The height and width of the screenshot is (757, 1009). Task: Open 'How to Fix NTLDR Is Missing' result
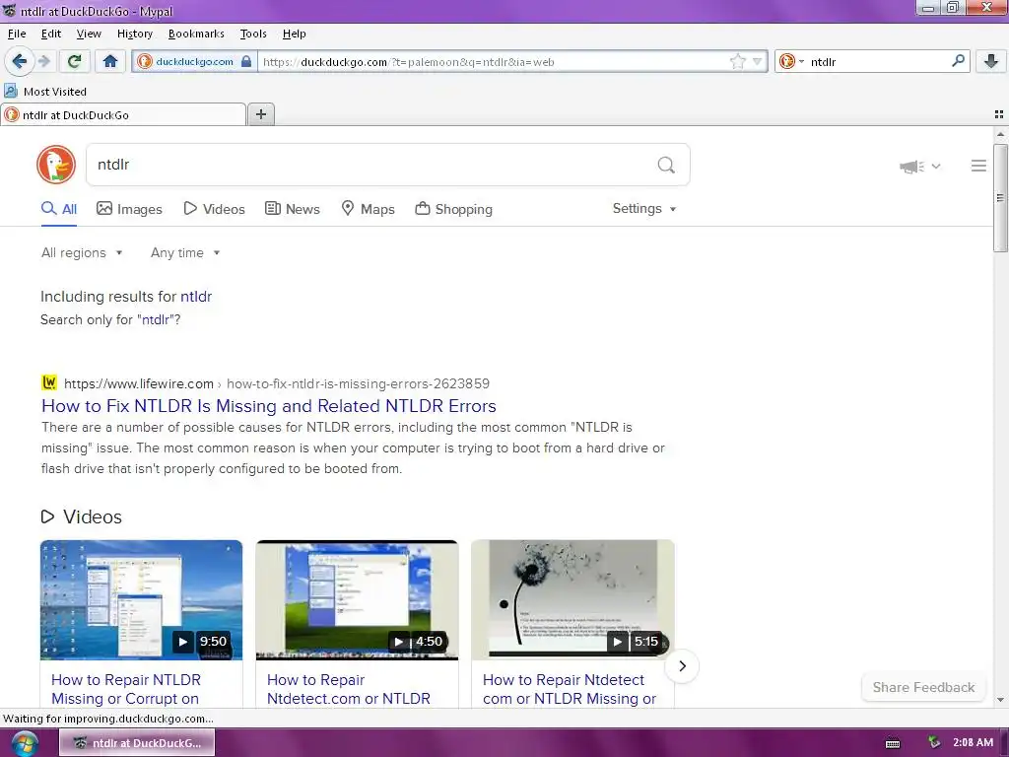[x=269, y=406]
